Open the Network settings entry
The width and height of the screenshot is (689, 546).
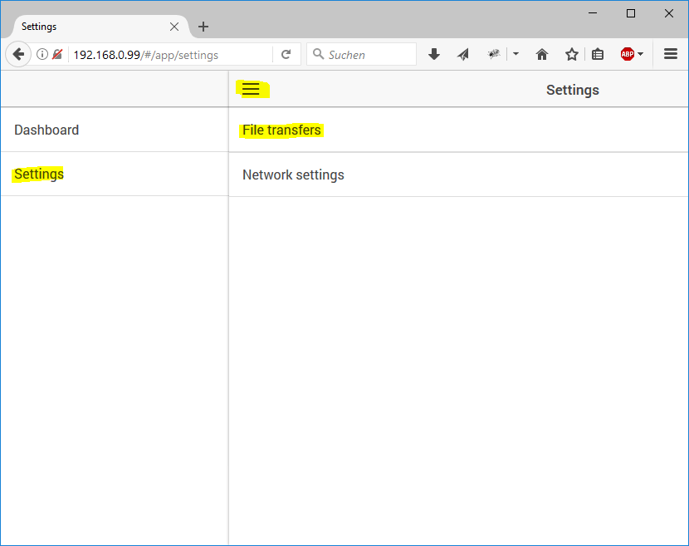point(293,175)
